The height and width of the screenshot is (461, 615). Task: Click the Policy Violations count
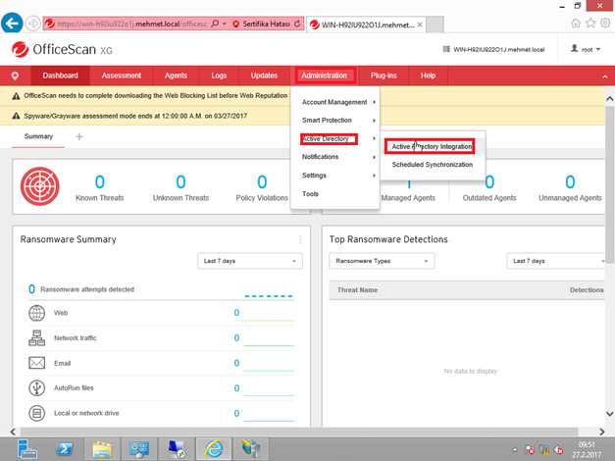pyautogui.click(x=262, y=182)
